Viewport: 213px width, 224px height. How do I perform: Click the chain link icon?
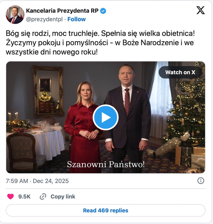43,197
